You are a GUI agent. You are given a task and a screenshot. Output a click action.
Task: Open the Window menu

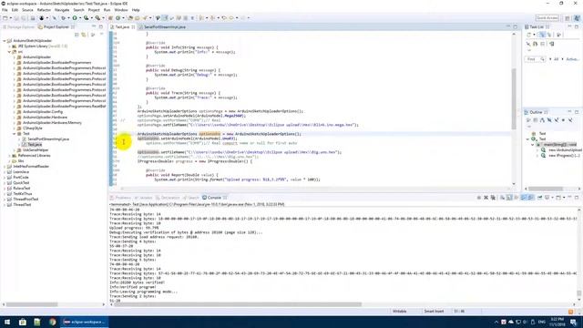tap(121, 10)
